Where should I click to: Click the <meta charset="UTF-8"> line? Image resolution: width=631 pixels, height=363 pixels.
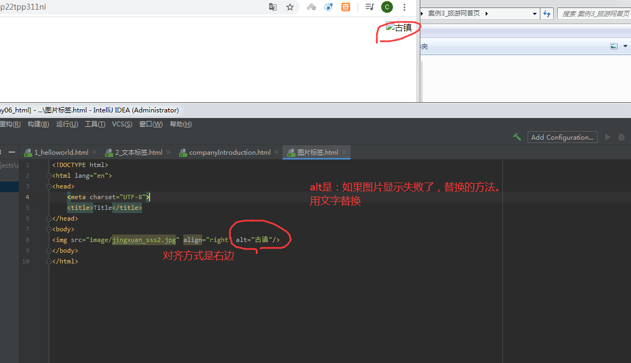[109, 197]
